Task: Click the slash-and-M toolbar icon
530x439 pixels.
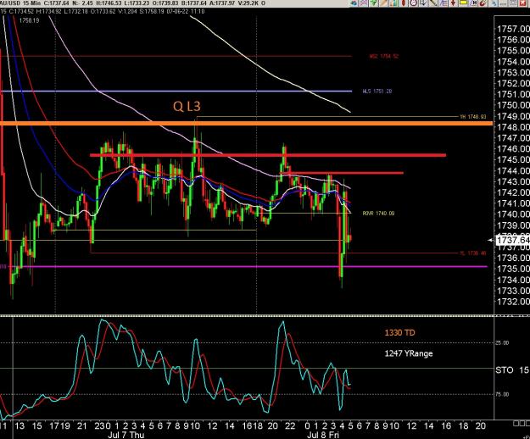Action: (473, 3)
